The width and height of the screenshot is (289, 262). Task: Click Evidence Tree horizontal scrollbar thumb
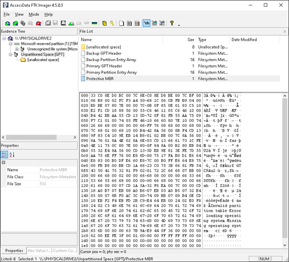(x=31, y=137)
